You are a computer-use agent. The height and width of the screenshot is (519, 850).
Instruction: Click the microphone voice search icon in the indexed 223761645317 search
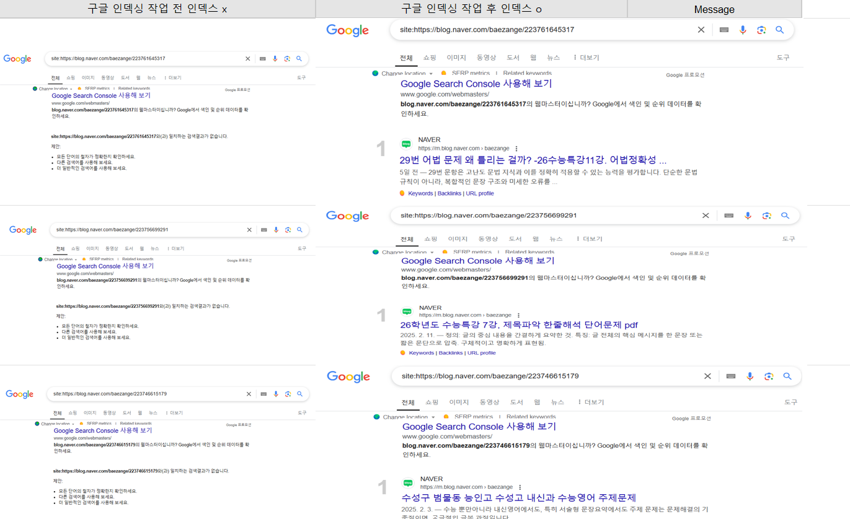tap(743, 30)
